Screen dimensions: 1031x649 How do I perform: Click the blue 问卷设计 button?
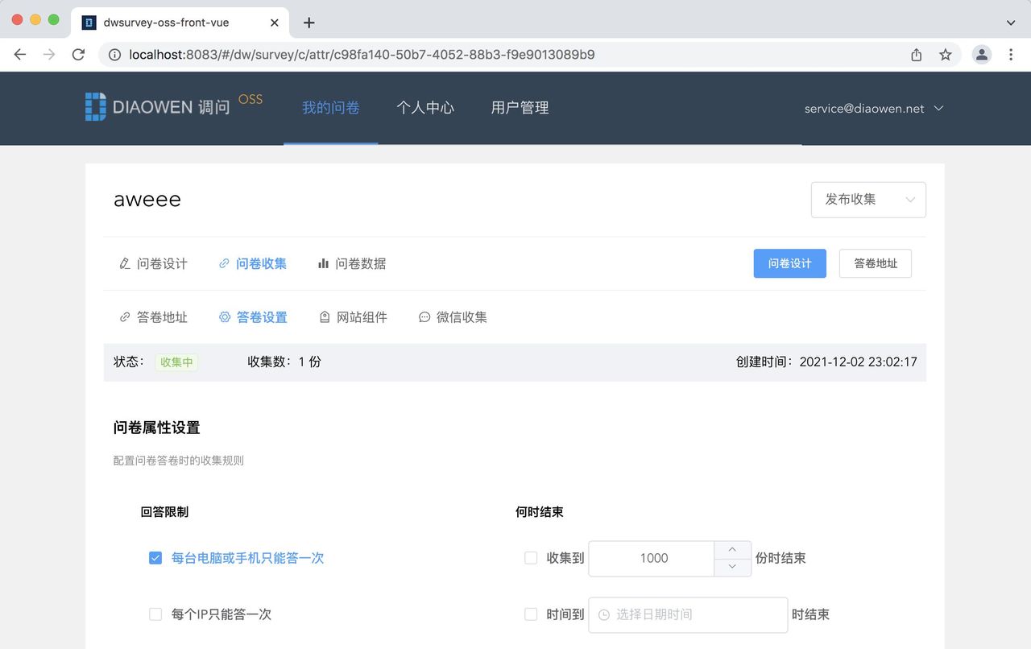pyautogui.click(x=789, y=263)
